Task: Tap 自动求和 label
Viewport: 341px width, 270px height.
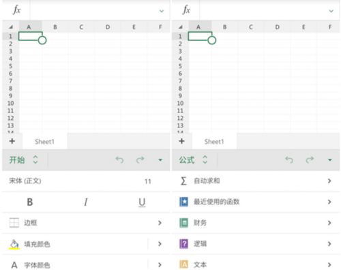Action: tap(207, 181)
